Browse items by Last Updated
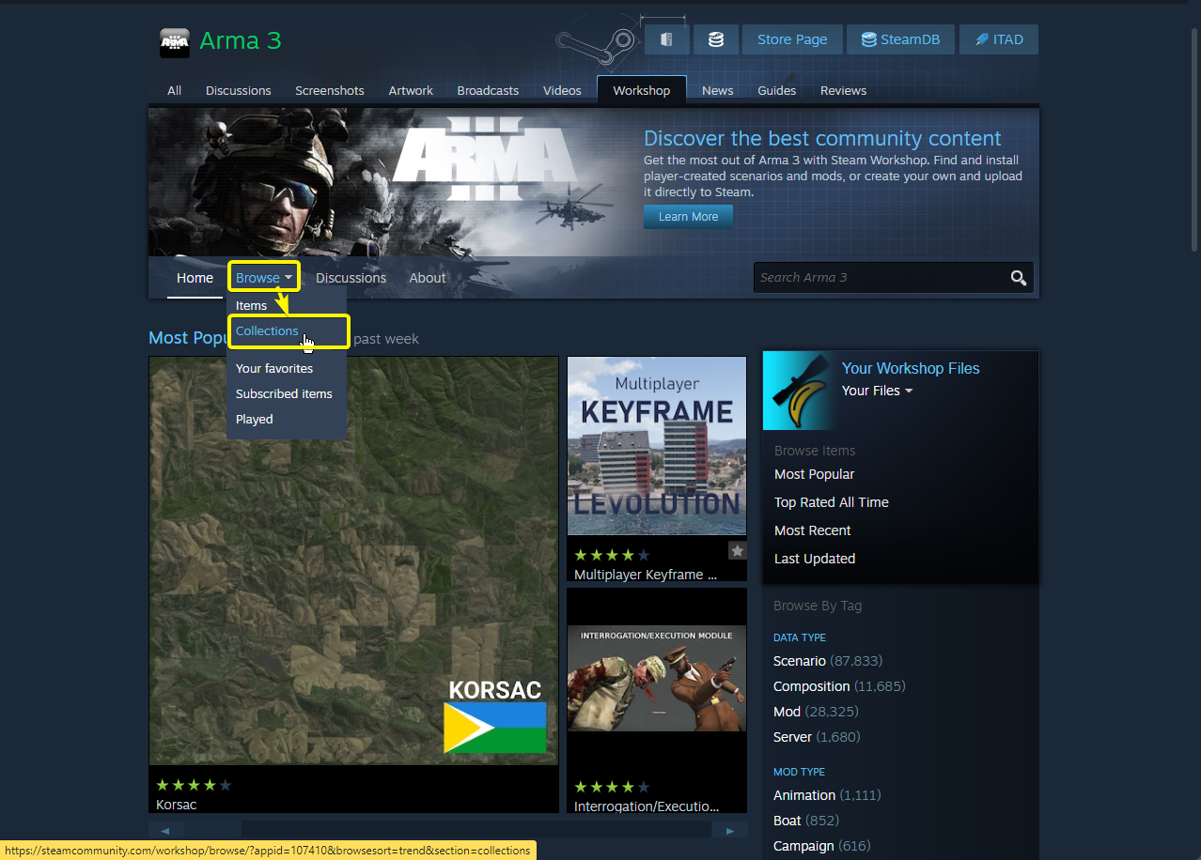The height and width of the screenshot is (860, 1201). click(814, 559)
